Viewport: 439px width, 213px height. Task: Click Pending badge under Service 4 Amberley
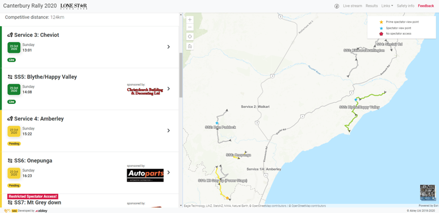14,144
